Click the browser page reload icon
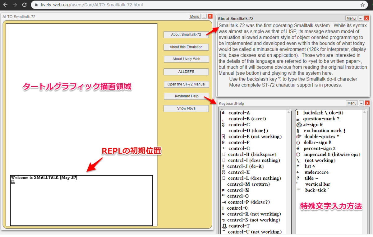The height and width of the screenshot is (237, 373). (24, 5)
